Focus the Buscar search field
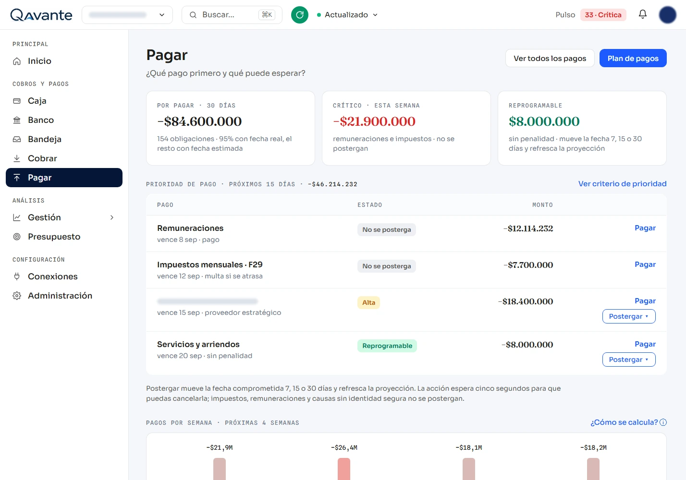686x480 pixels. 232,15
